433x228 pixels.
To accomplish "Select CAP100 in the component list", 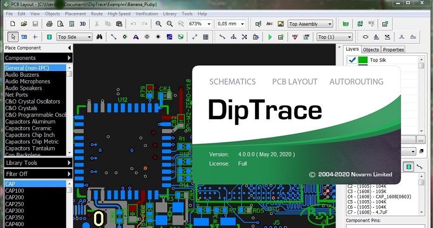I will (x=14, y=190).
